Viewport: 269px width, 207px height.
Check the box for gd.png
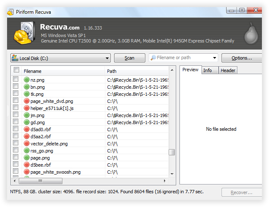tap(15, 122)
